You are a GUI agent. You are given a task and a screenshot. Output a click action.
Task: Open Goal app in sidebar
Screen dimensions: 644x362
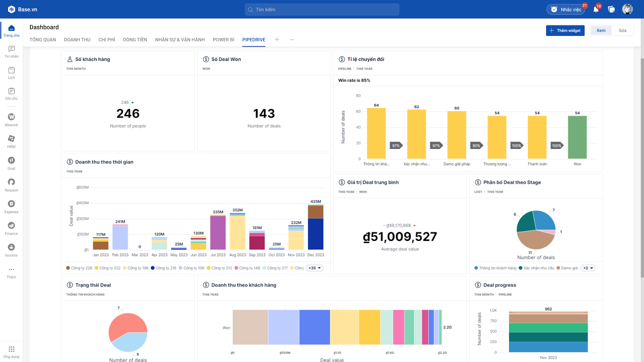11,163
